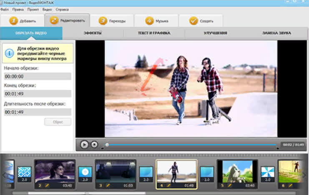Stop the video preview playback
The width and height of the screenshot is (309, 195).
point(94,145)
